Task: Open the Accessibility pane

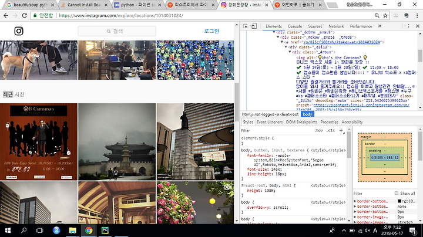Action: (352, 122)
